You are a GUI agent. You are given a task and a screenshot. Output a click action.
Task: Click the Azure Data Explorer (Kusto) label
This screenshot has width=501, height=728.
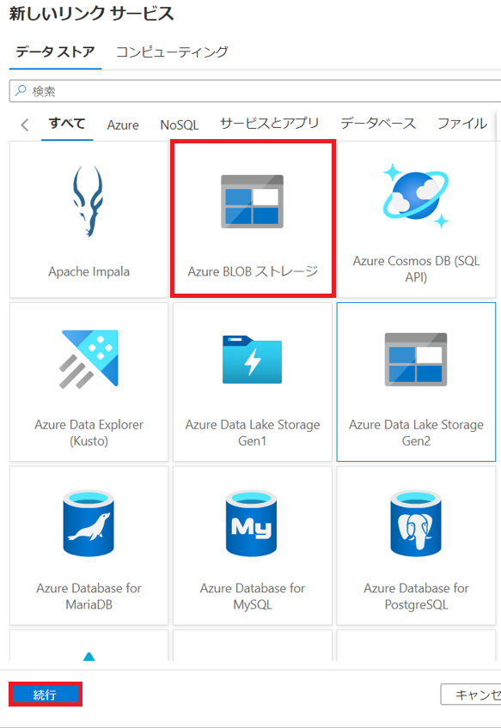89,433
